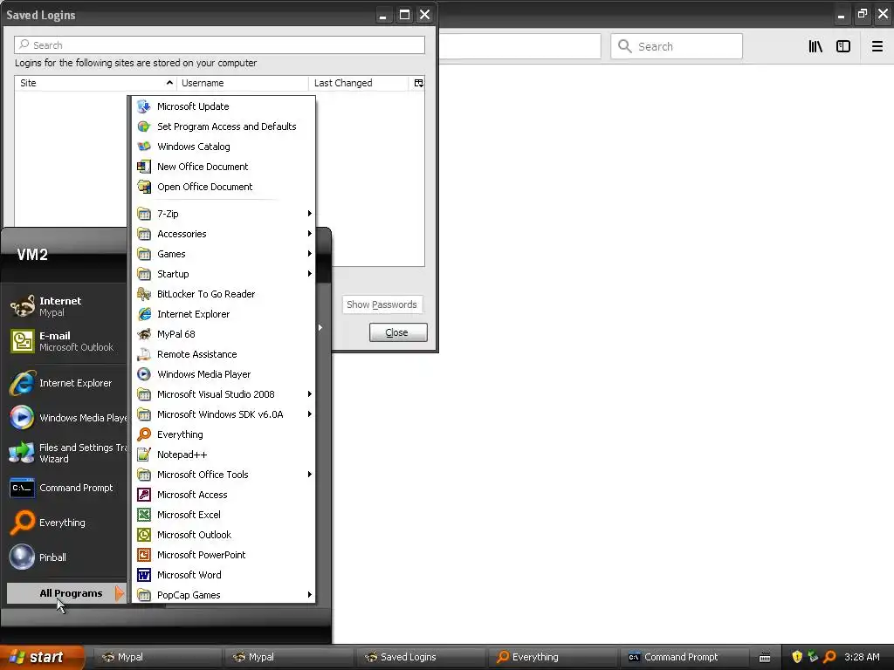Screen dimensions: 894x670
Task: Click the 3:28 AM clock
Action: tap(862, 657)
